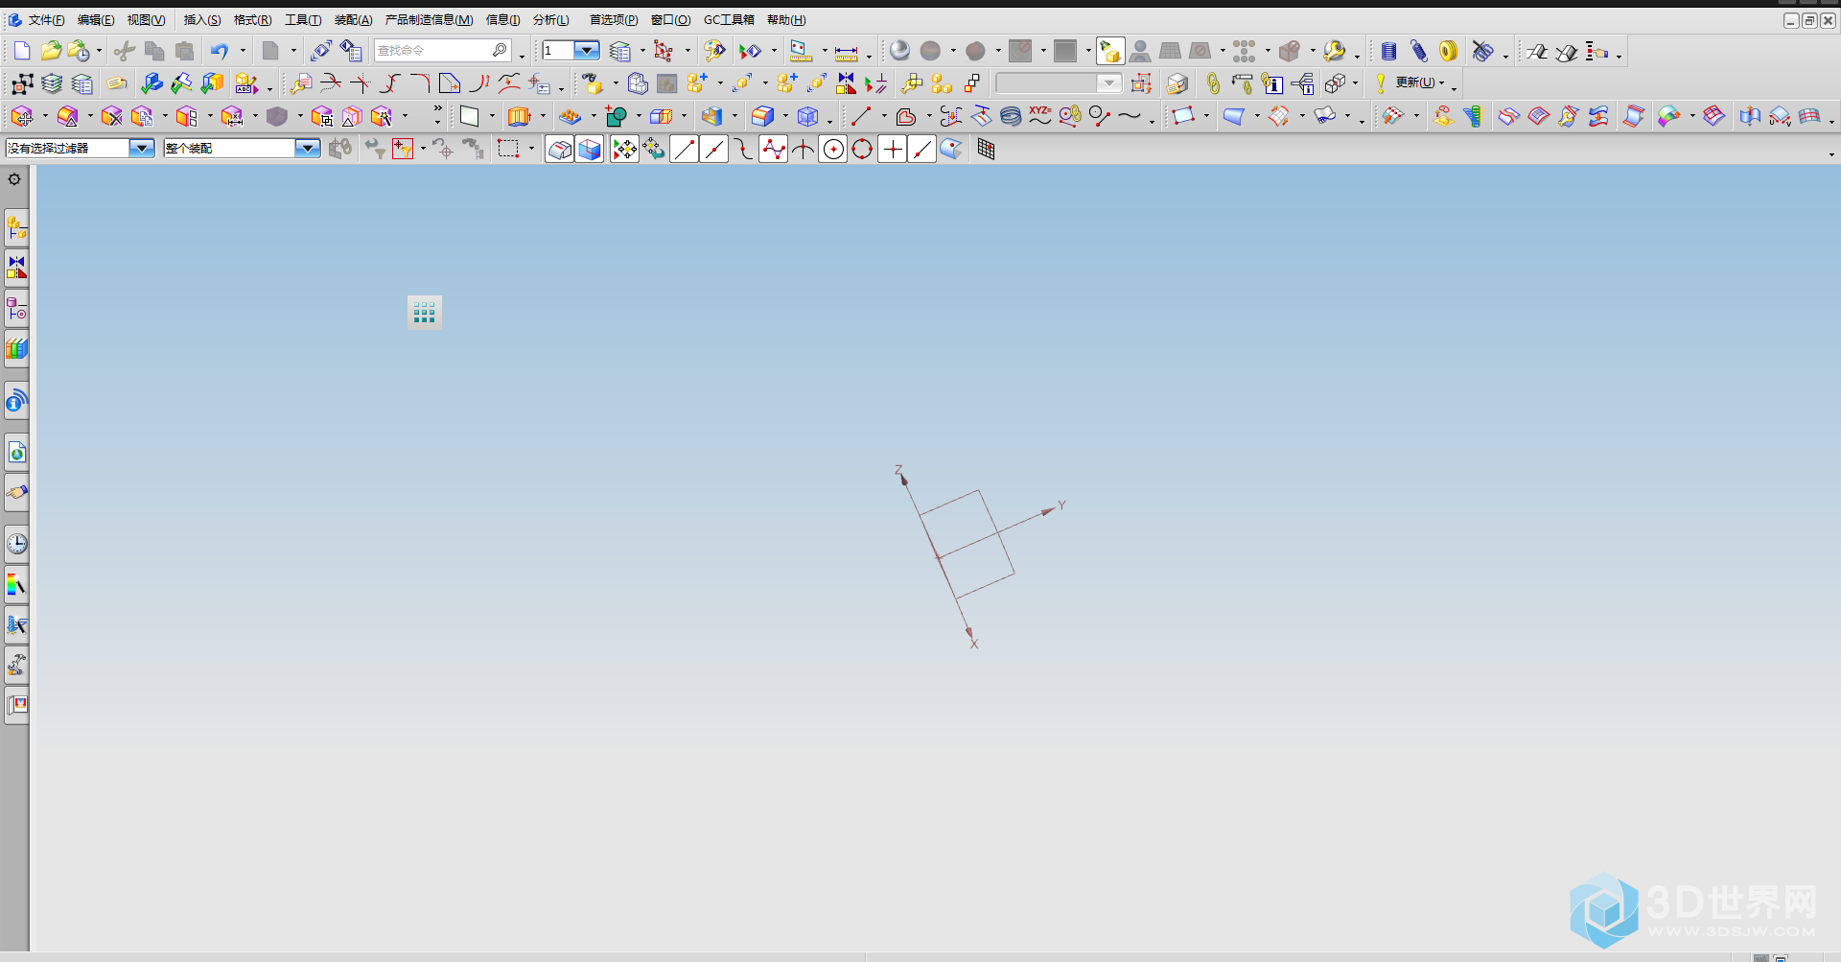Open the 视图(V) menu

(147, 20)
